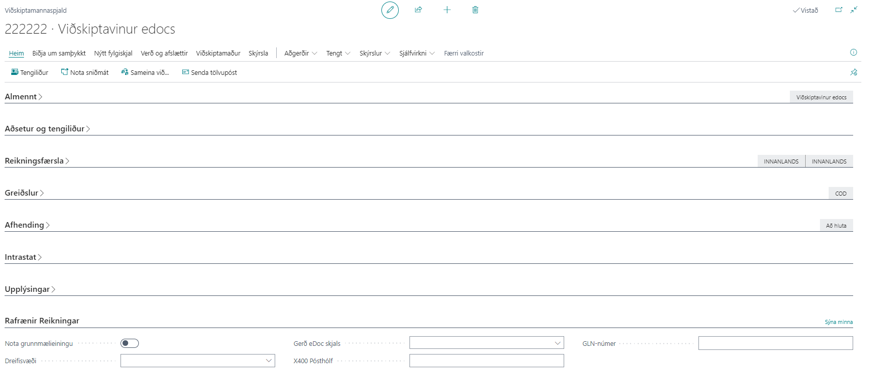Click the information circle icon
This screenshot has width=870, height=381.
click(853, 52)
